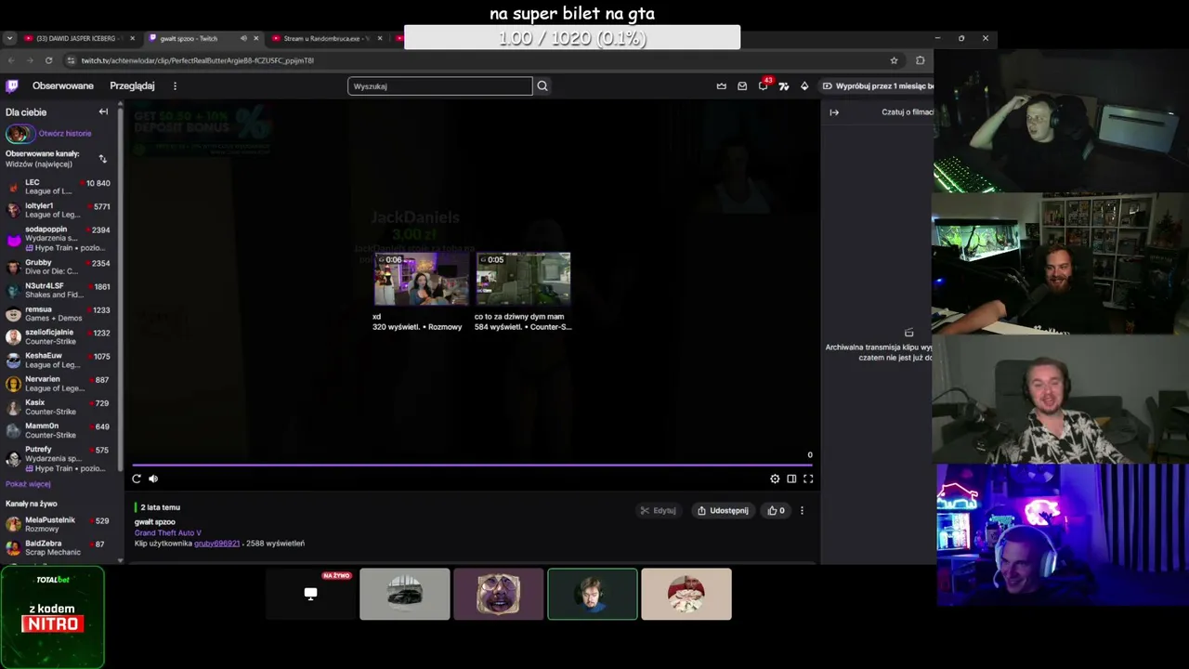This screenshot has width=1189, height=669.
Task: Play the recommended clip titled xd
Action: 421,279
